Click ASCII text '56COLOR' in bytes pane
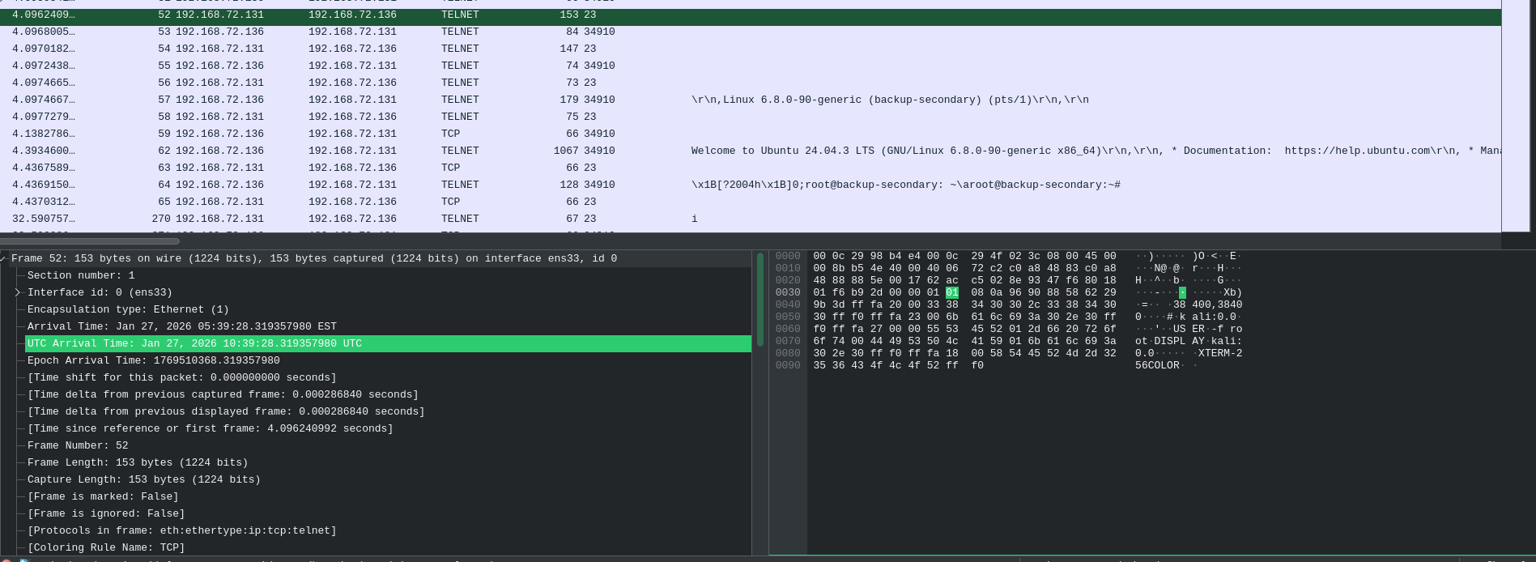 (x=1157, y=365)
